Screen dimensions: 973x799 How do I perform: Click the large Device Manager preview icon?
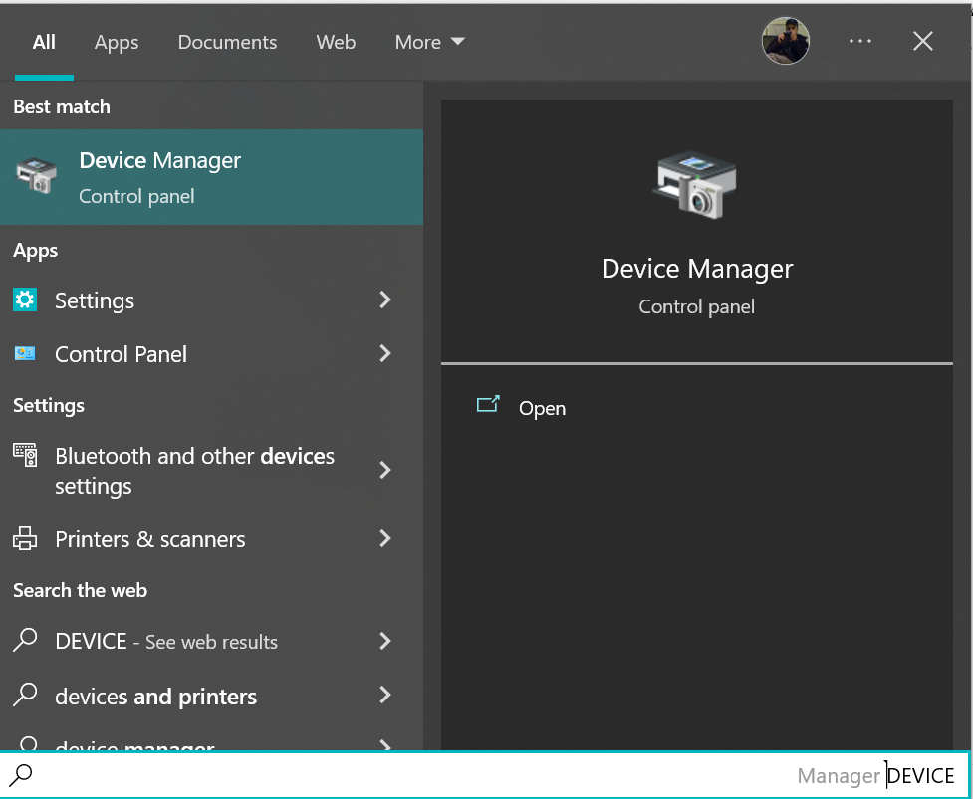pos(696,185)
